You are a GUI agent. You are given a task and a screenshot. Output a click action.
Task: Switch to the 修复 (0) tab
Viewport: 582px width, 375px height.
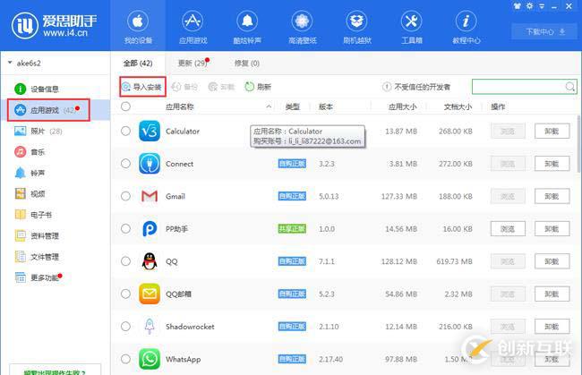[x=246, y=63]
